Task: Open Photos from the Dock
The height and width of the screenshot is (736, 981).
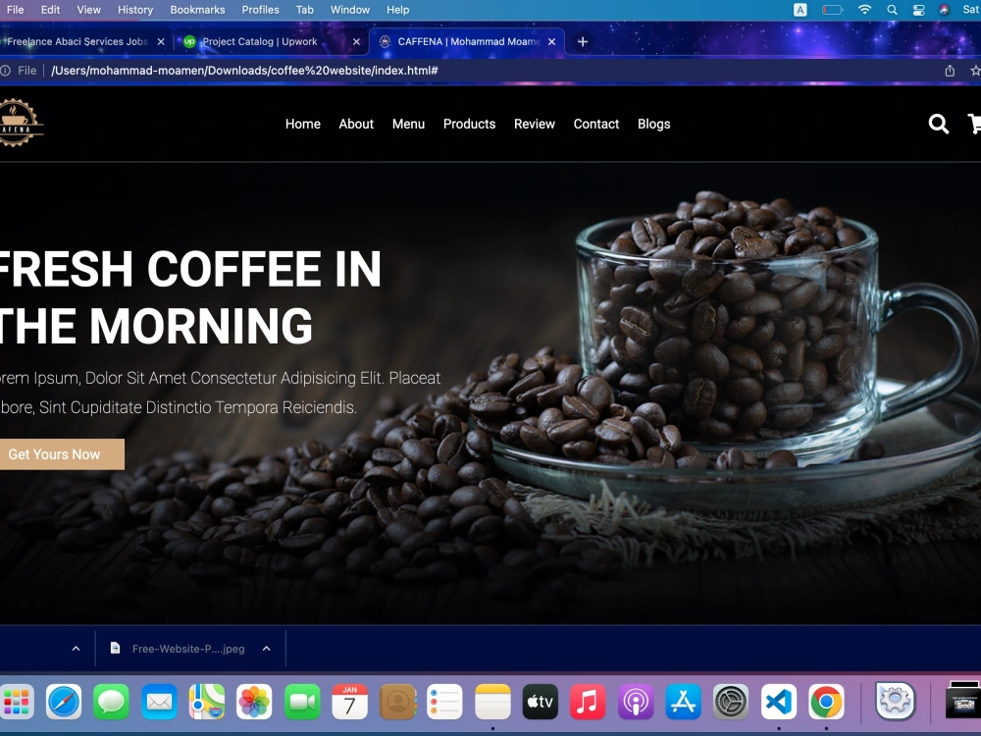Action: tap(254, 702)
